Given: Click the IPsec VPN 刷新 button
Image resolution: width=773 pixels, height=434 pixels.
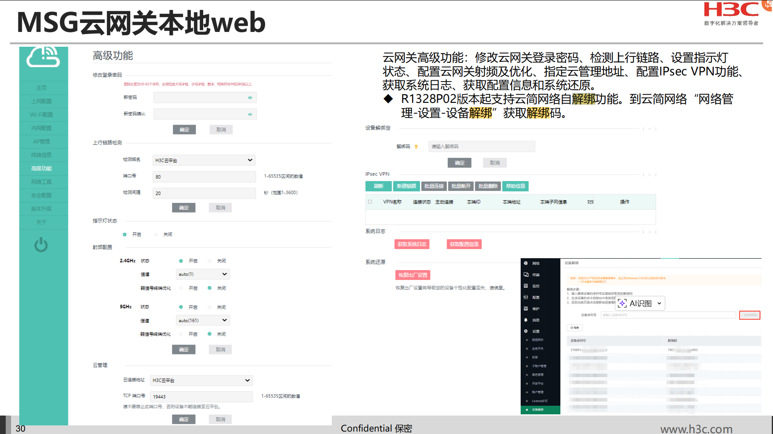Looking at the screenshot, I should [379, 186].
